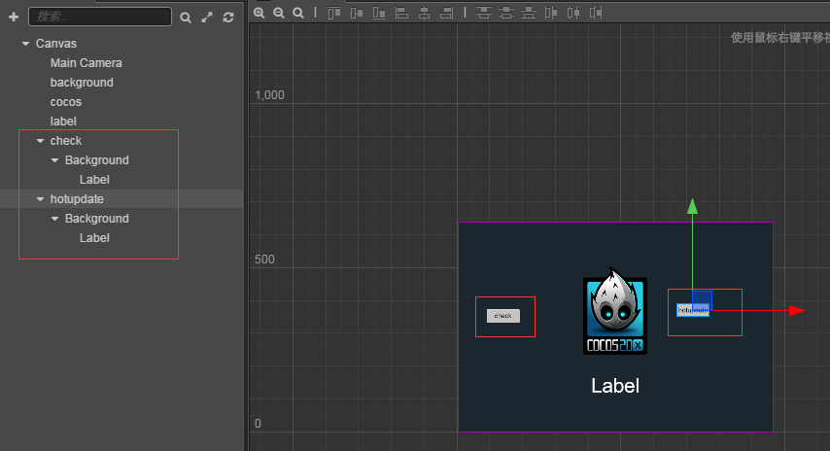Align nodes to horizontal center

point(424,13)
